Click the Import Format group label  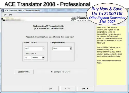[x=31, y=43]
